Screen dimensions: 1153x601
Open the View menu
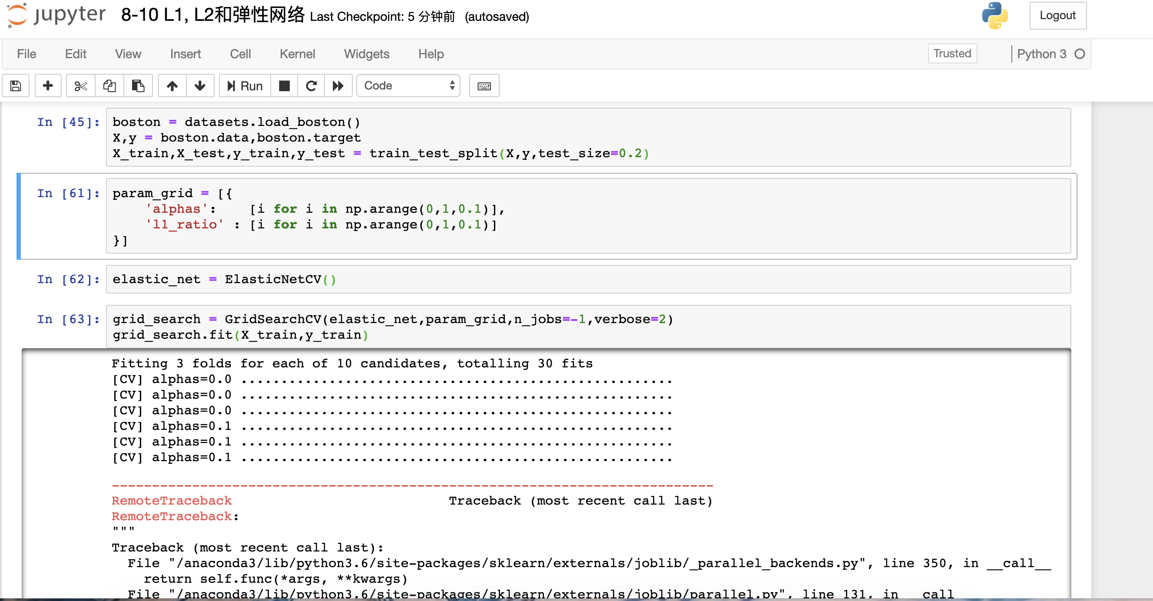(128, 54)
